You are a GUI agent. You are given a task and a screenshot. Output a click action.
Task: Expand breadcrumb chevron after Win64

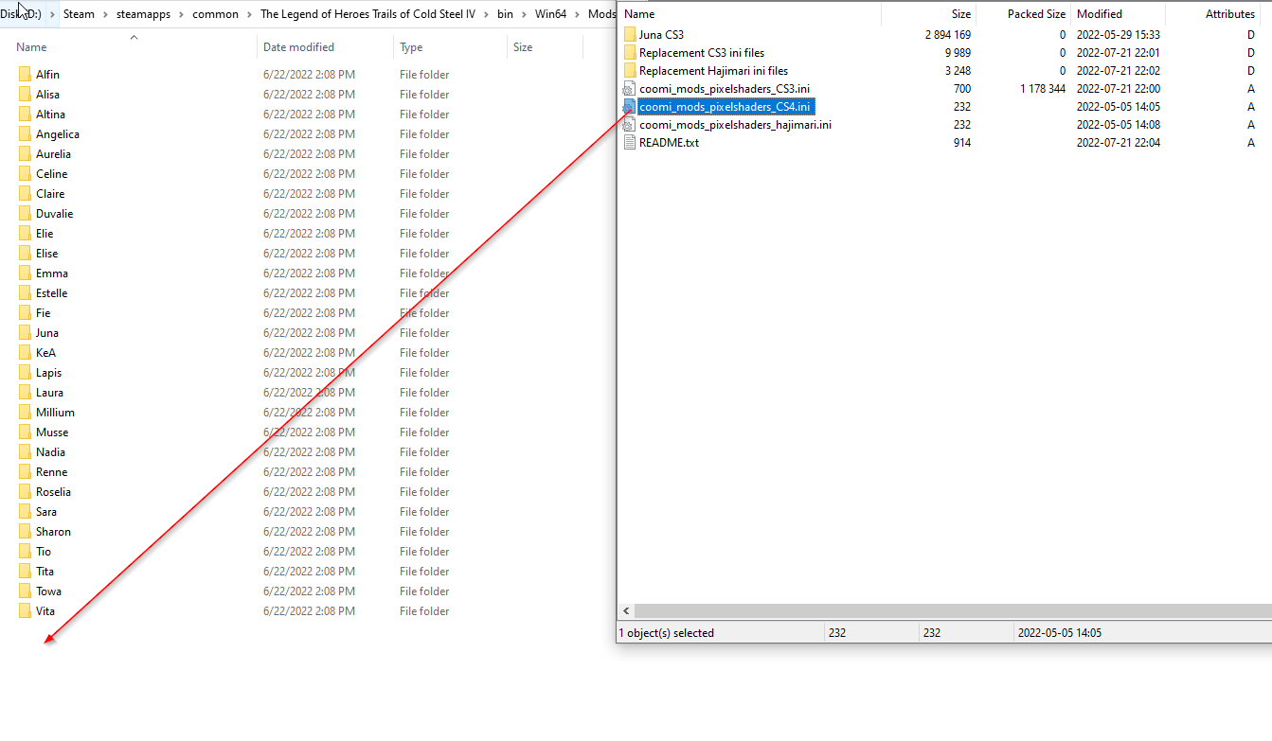pos(578,14)
